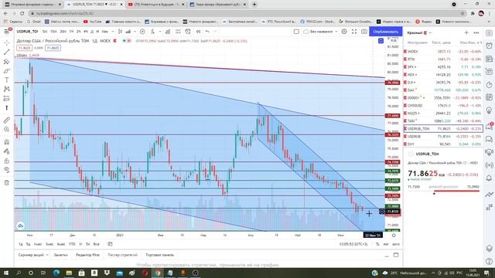Image resolution: width=495 pixels, height=278 pixels.
Task: Expand the interval list dropdown arrow
Action: point(113,32)
